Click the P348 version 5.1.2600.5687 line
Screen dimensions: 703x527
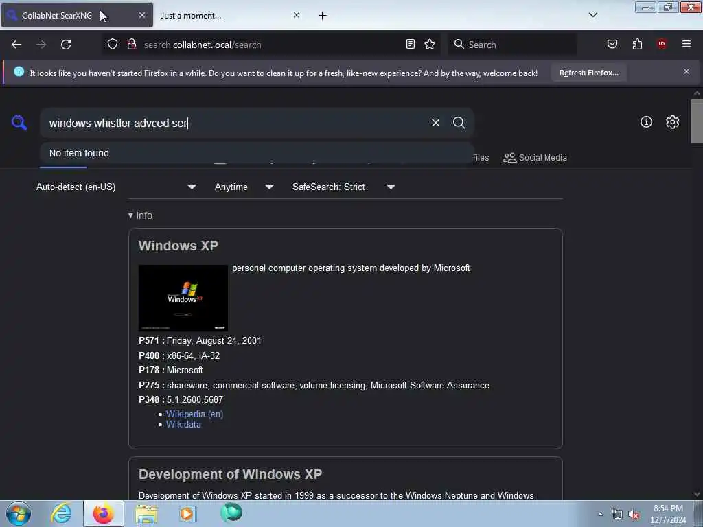pyautogui.click(x=181, y=399)
